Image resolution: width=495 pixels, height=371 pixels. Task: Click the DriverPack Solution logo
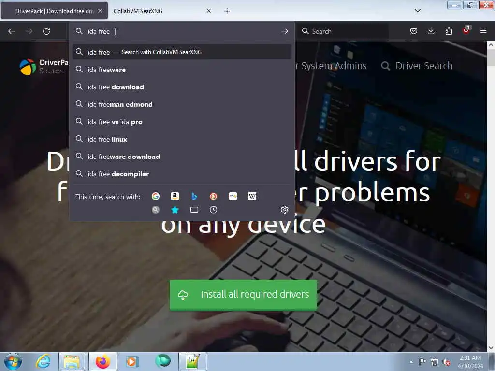(x=44, y=67)
